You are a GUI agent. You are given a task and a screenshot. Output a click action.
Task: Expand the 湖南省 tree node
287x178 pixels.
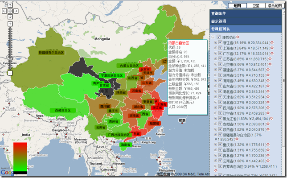[216, 80]
